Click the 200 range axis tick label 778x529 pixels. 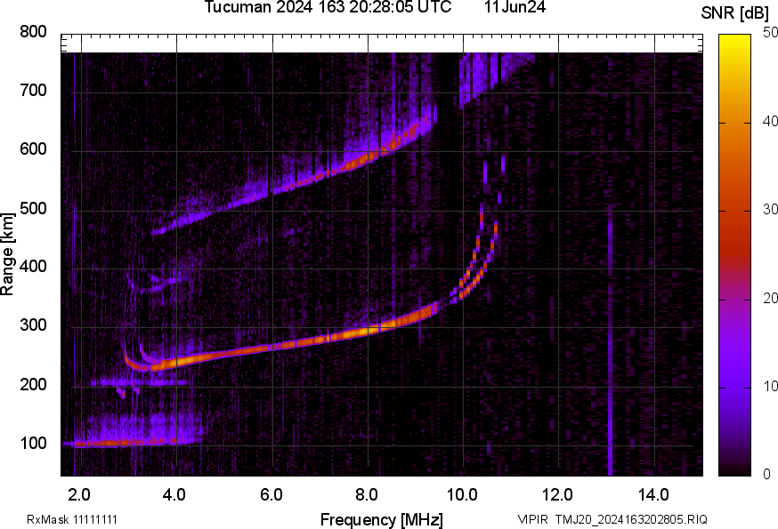33,384
